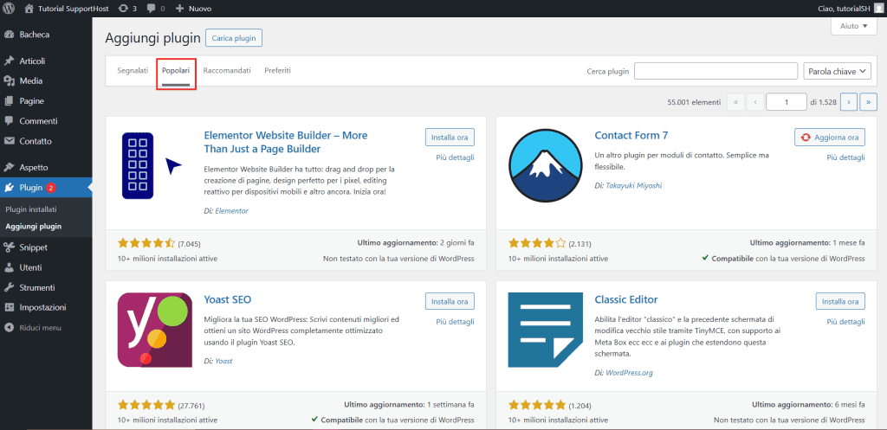Click the Plugin sidebar menu item

(x=46, y=188)
